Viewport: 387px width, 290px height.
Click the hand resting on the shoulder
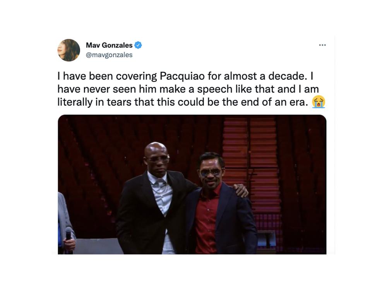pos(241,190)
